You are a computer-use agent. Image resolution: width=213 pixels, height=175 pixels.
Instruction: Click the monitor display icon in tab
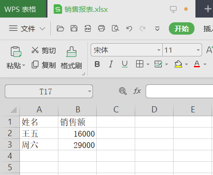173,9
